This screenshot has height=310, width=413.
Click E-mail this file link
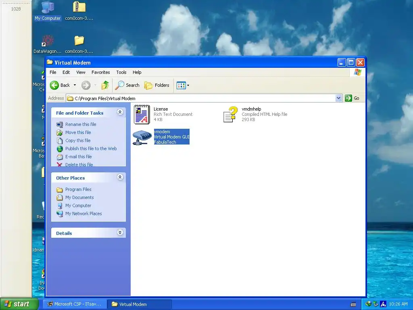(79, 157)
